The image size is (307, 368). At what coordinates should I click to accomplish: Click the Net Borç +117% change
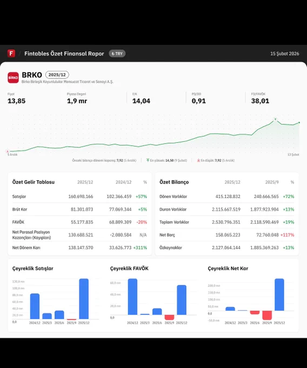288,235
